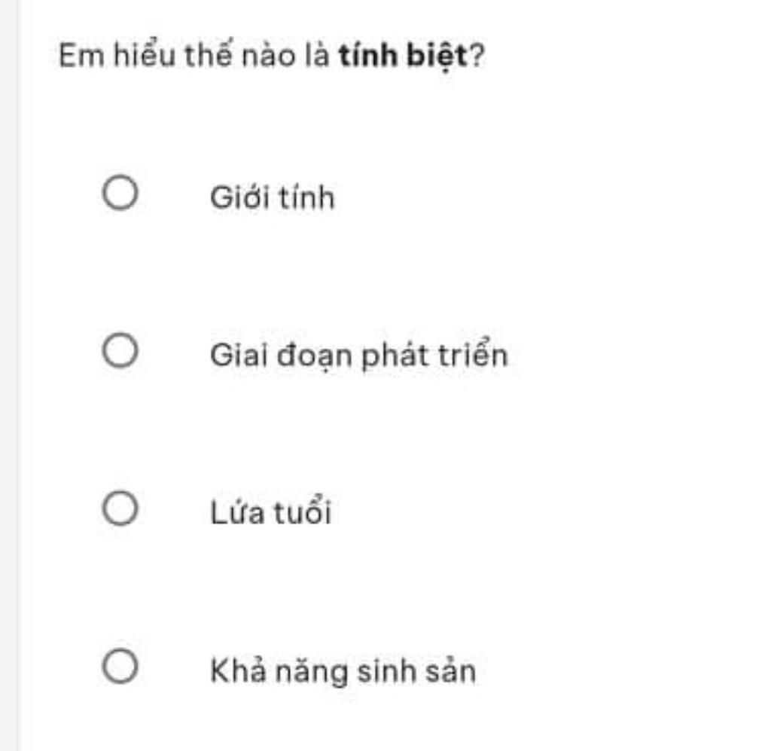771x751 pixels.
Task: Click the "Lứa tuổi" answer label
Action: coord(270,511)
